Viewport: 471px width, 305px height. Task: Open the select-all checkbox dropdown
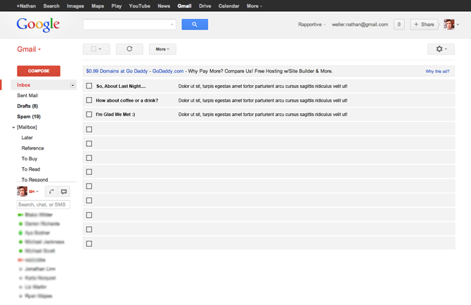pos(101,49)
